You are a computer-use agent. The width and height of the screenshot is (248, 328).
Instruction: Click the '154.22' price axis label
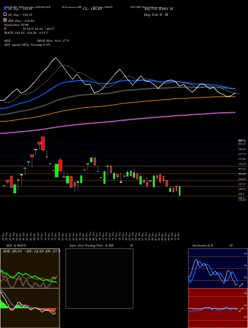click(x=243, y=179)
